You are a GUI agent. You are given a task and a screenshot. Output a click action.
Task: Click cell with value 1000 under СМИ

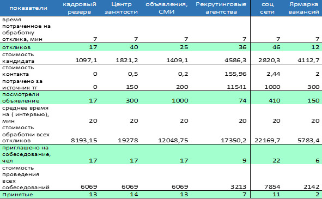pyautogui.click(x=180, y=100)
